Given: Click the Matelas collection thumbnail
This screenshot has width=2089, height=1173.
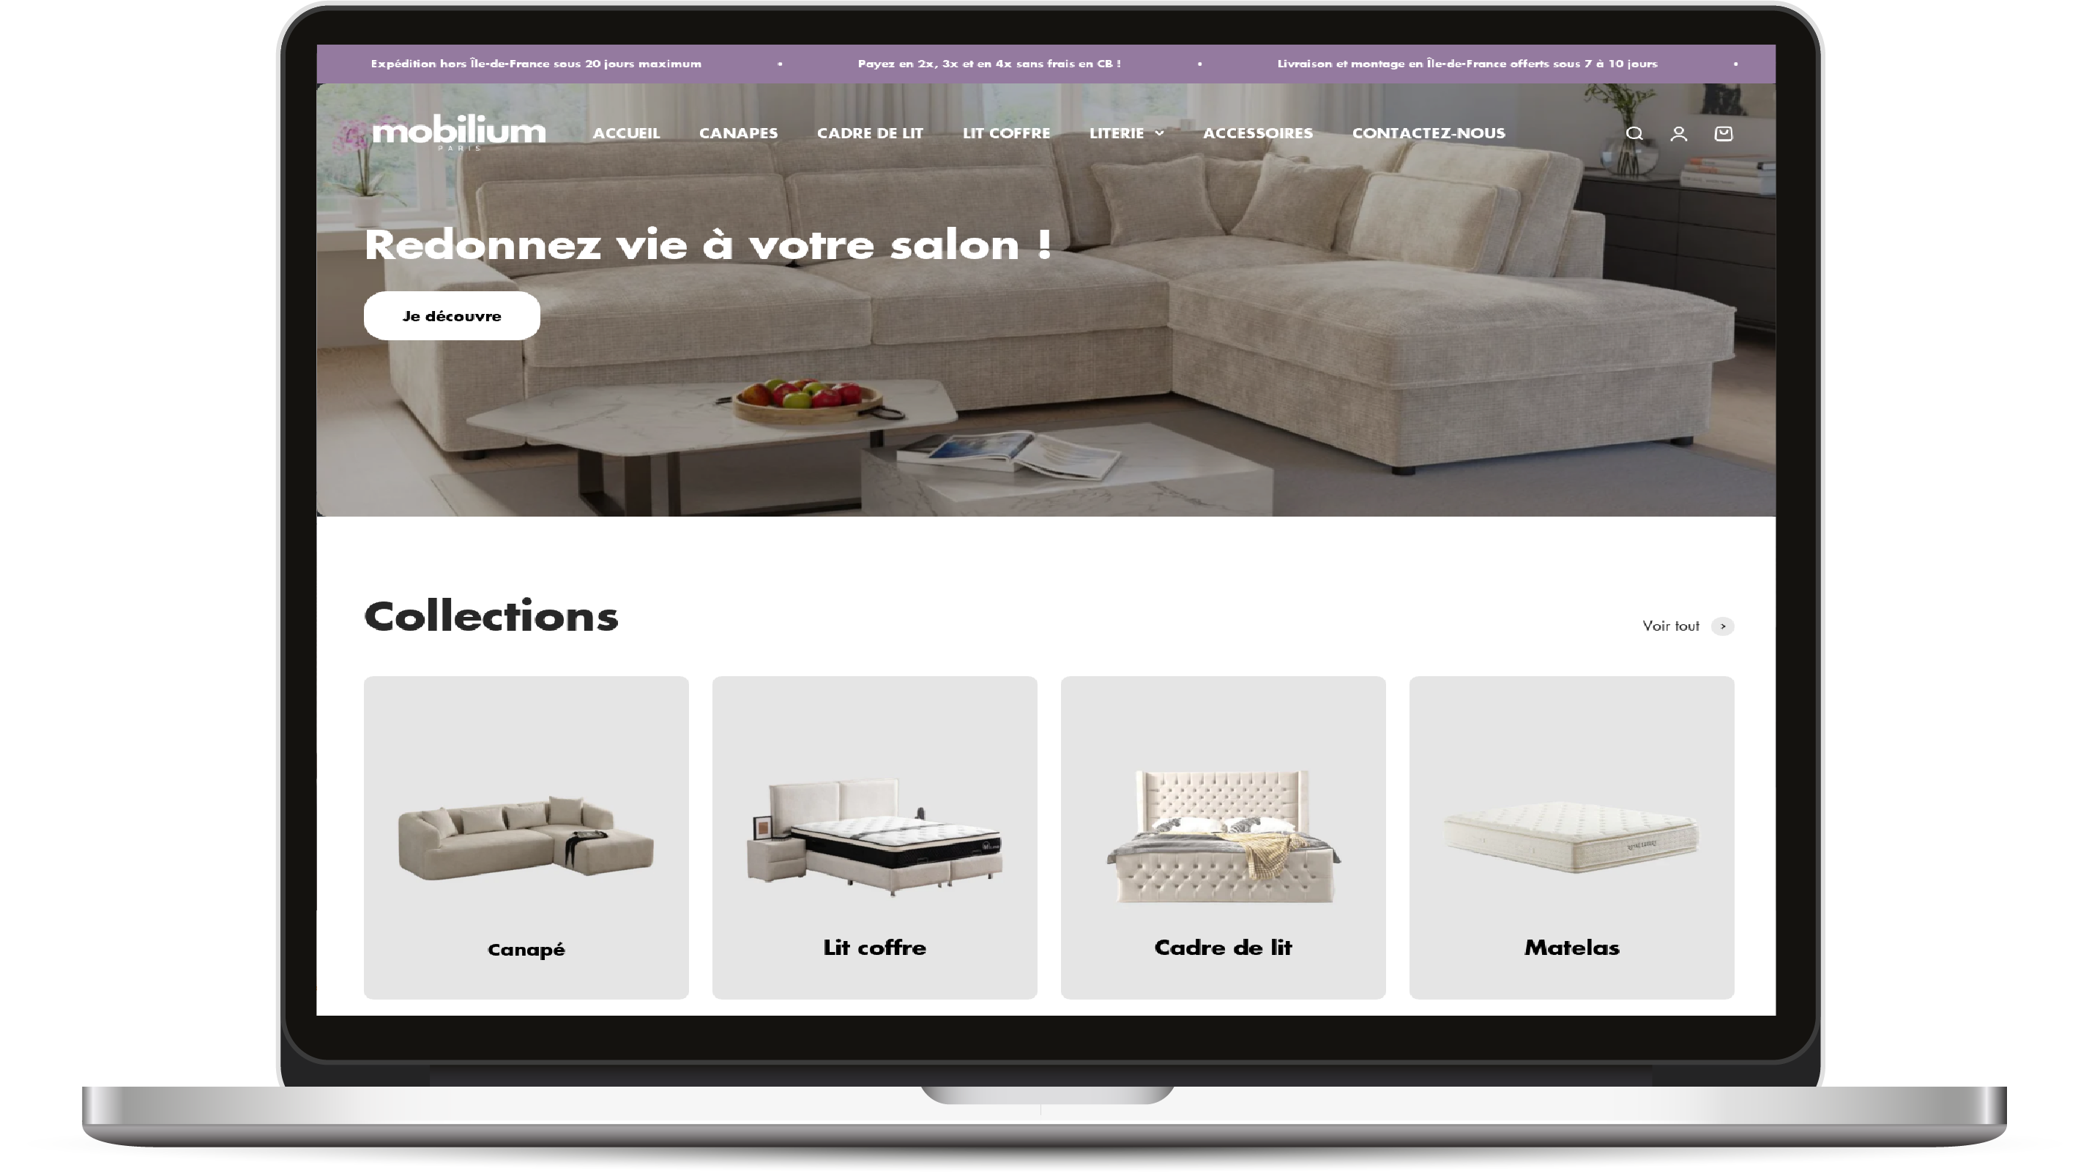Looking at the screenshot, I should [x=1571, y=836].
